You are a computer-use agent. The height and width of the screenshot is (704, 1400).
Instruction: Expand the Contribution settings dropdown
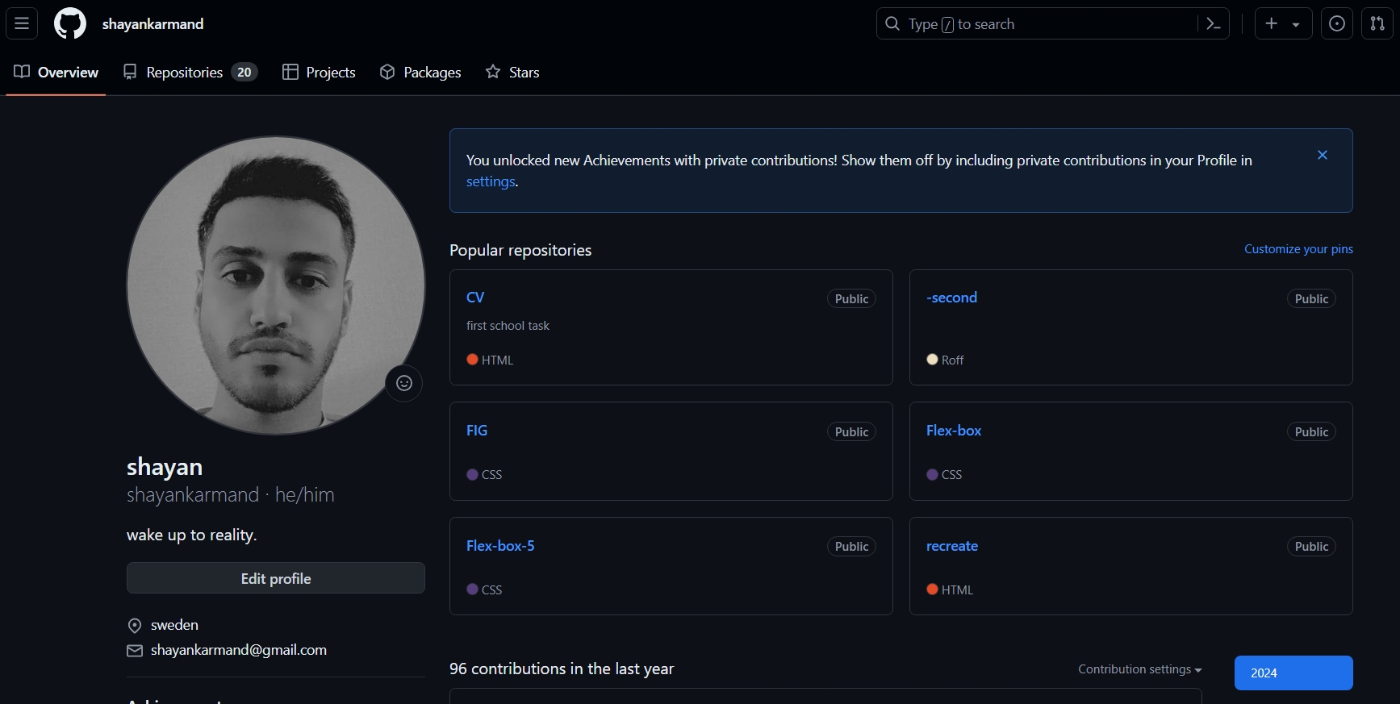[x=1139, y=669]
